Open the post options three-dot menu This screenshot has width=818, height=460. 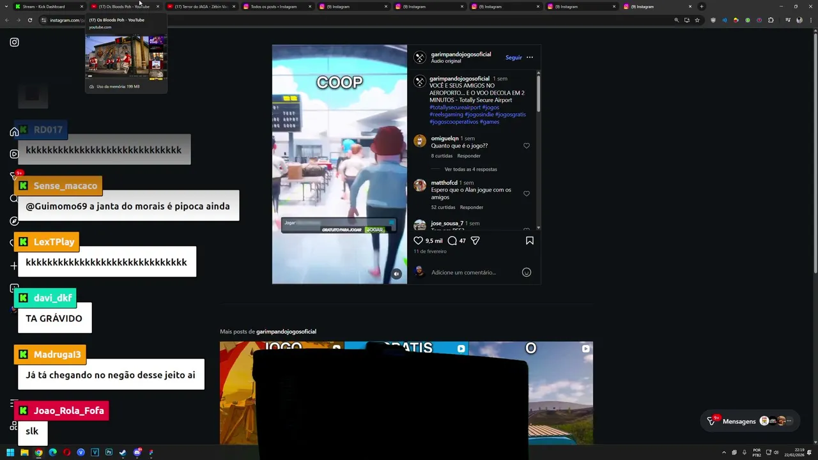[529, 57]
